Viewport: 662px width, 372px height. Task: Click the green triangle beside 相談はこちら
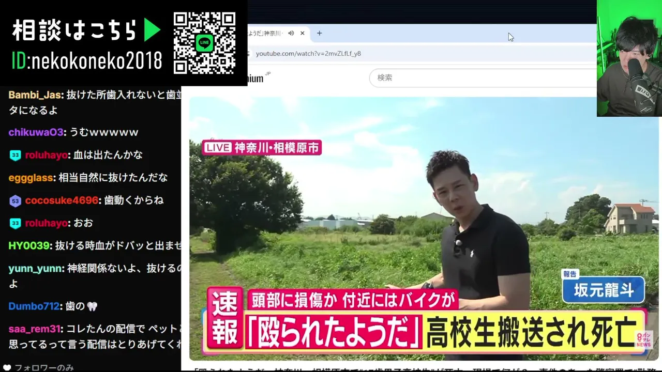(152, 30)
